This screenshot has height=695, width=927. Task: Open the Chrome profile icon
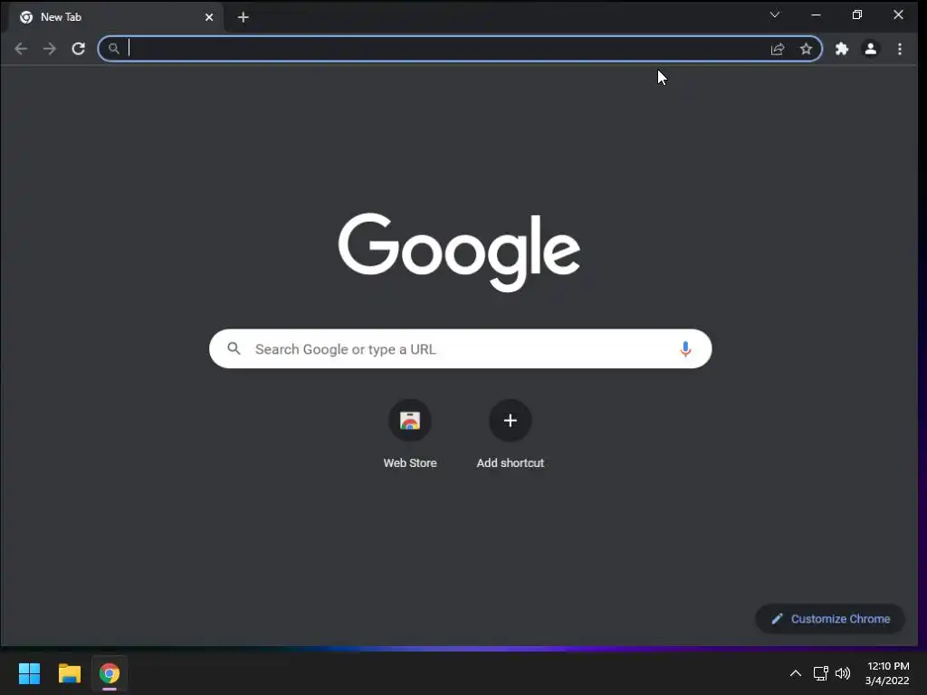pyautogui.click(x=870, y=49)
